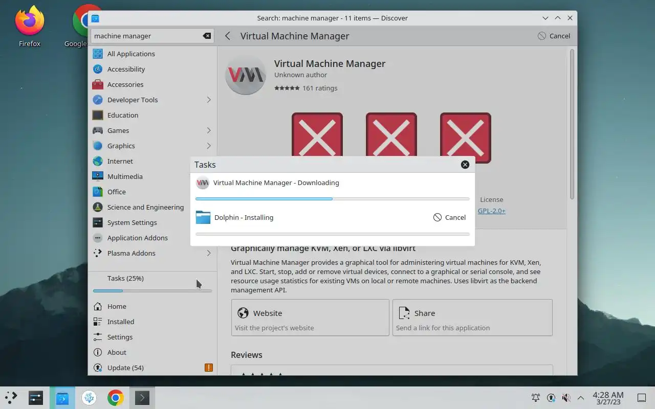Open the second broken screenshot thumbnail
655x409 pixels.
(x=391, y=137)
